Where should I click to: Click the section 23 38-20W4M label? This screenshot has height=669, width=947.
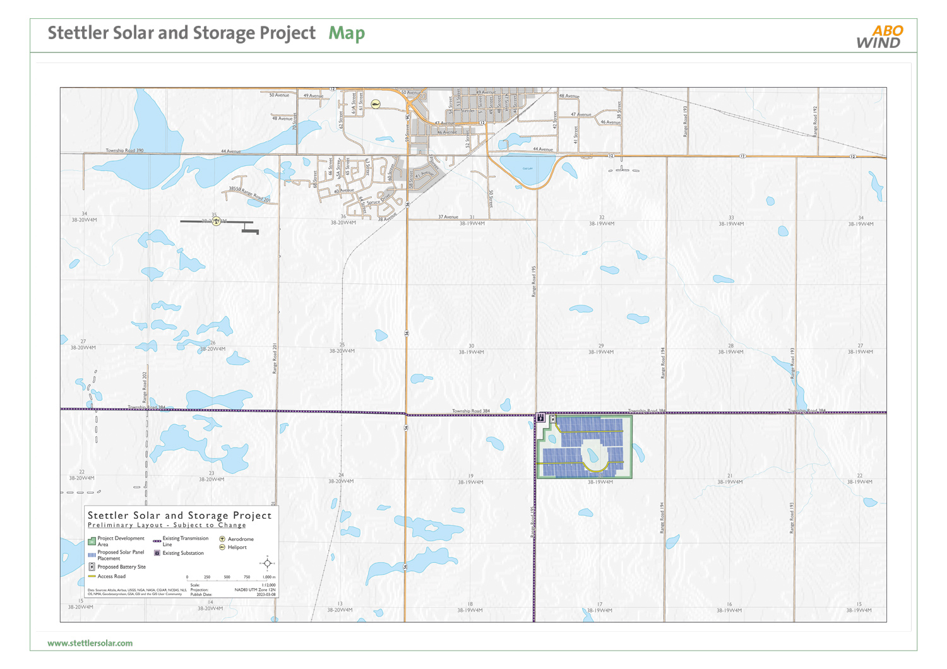click(x=211, y=476)
